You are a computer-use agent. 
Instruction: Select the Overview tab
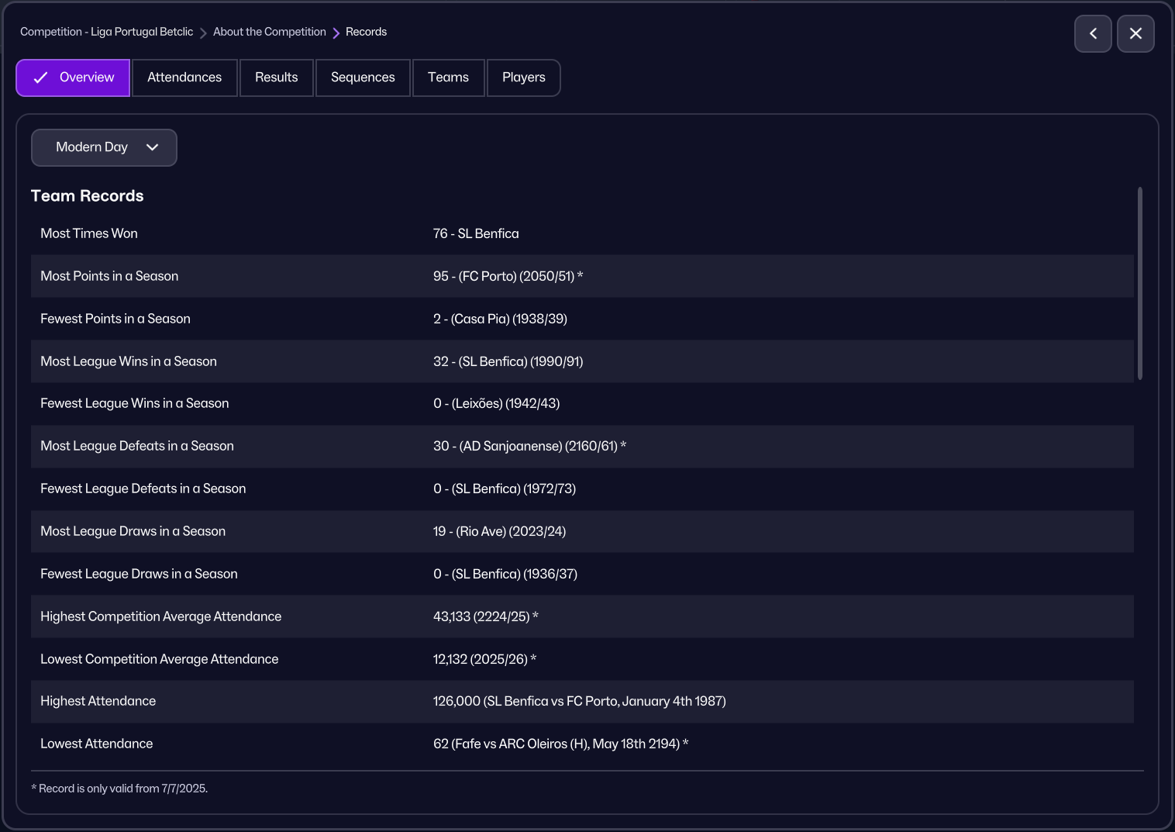point(73,78)
